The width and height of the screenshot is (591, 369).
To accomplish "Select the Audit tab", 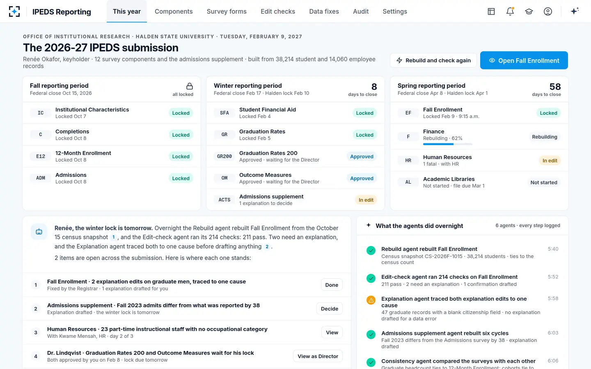I will pyautogui.click(x=361, y=11).
